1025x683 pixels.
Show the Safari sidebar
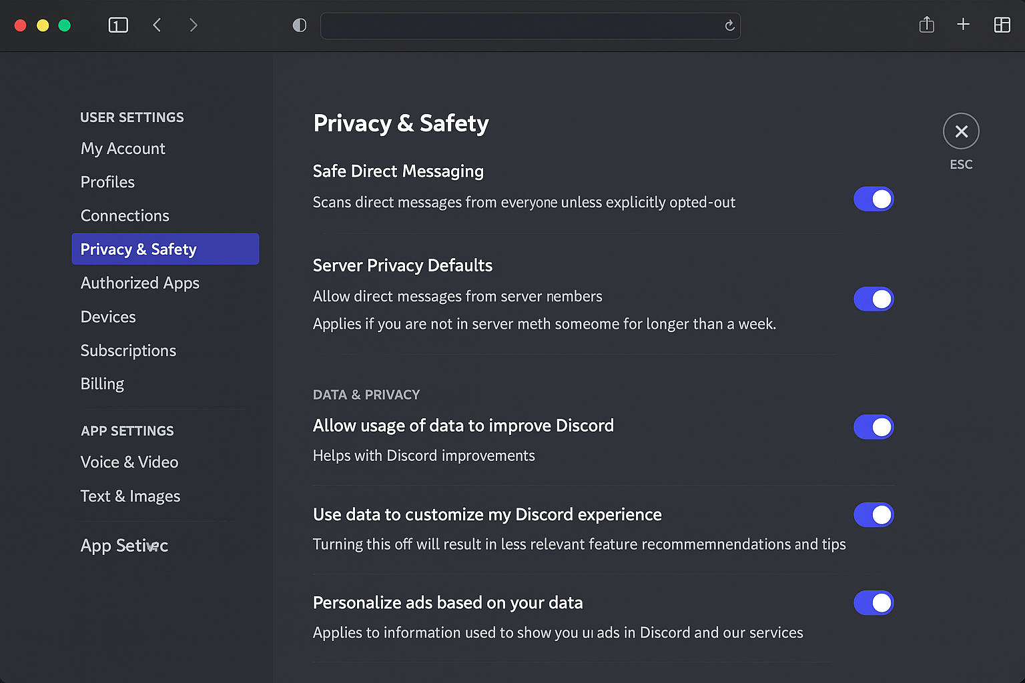pyautogui.click(x=118, y=25)
